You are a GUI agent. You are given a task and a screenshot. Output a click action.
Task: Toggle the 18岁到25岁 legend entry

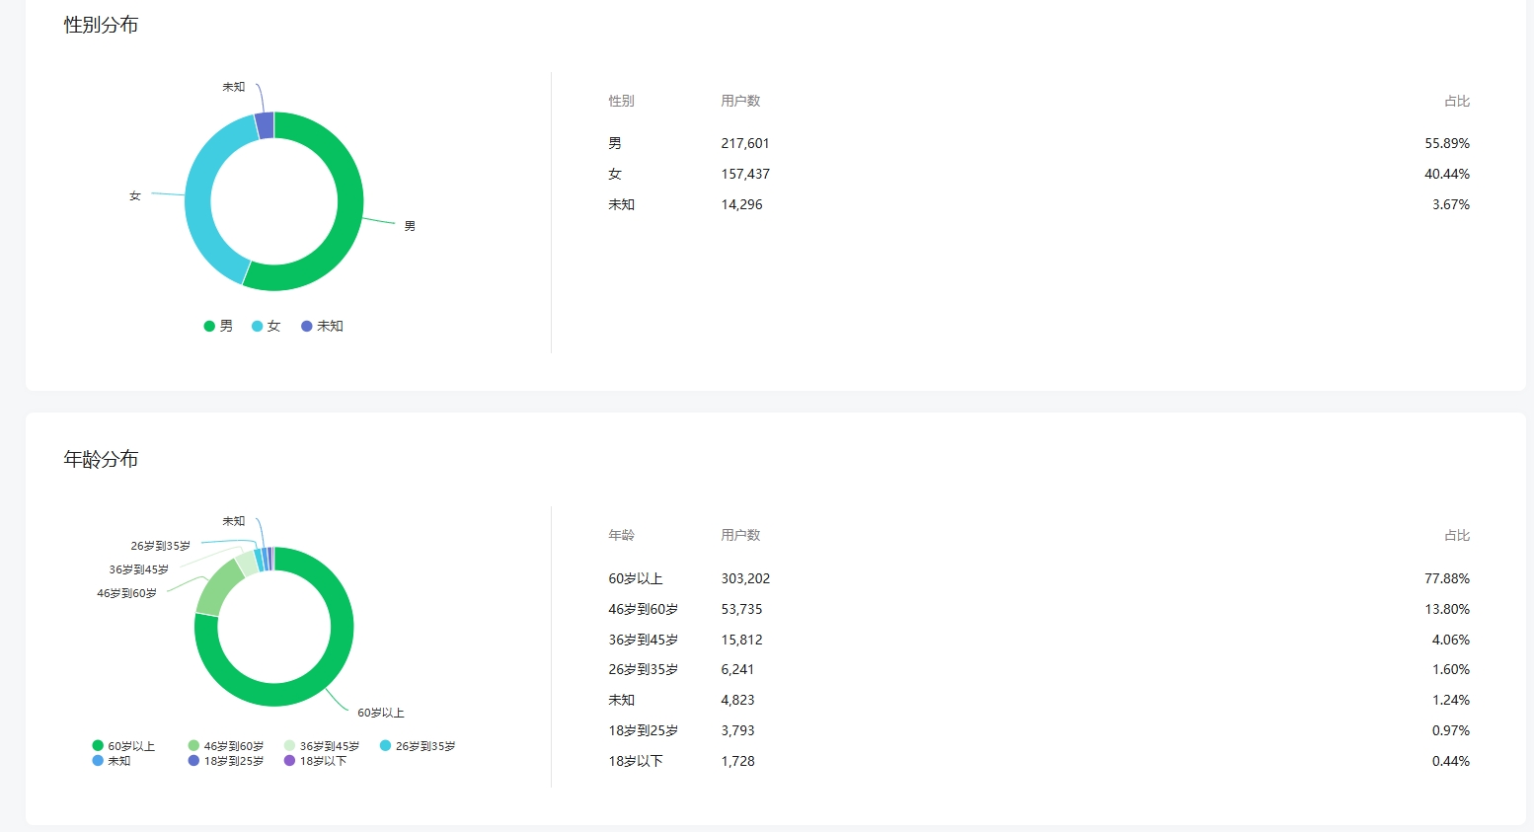pyautogui.click(x=226, y=761)
